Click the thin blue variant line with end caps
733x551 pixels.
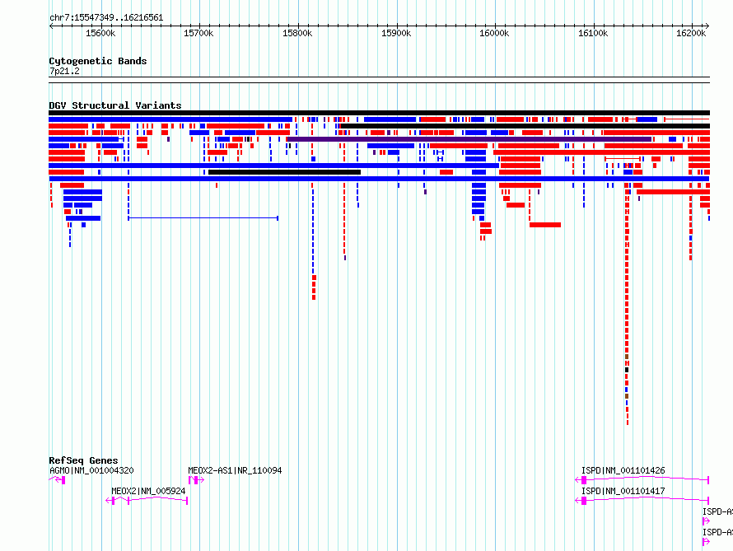[x=203, y=217]
